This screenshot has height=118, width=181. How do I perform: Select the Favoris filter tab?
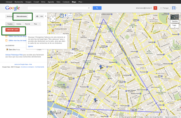coord(28,24)
